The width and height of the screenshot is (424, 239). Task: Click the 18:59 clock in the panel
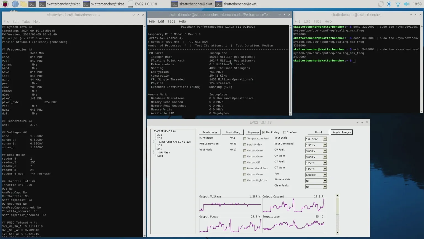417,4
